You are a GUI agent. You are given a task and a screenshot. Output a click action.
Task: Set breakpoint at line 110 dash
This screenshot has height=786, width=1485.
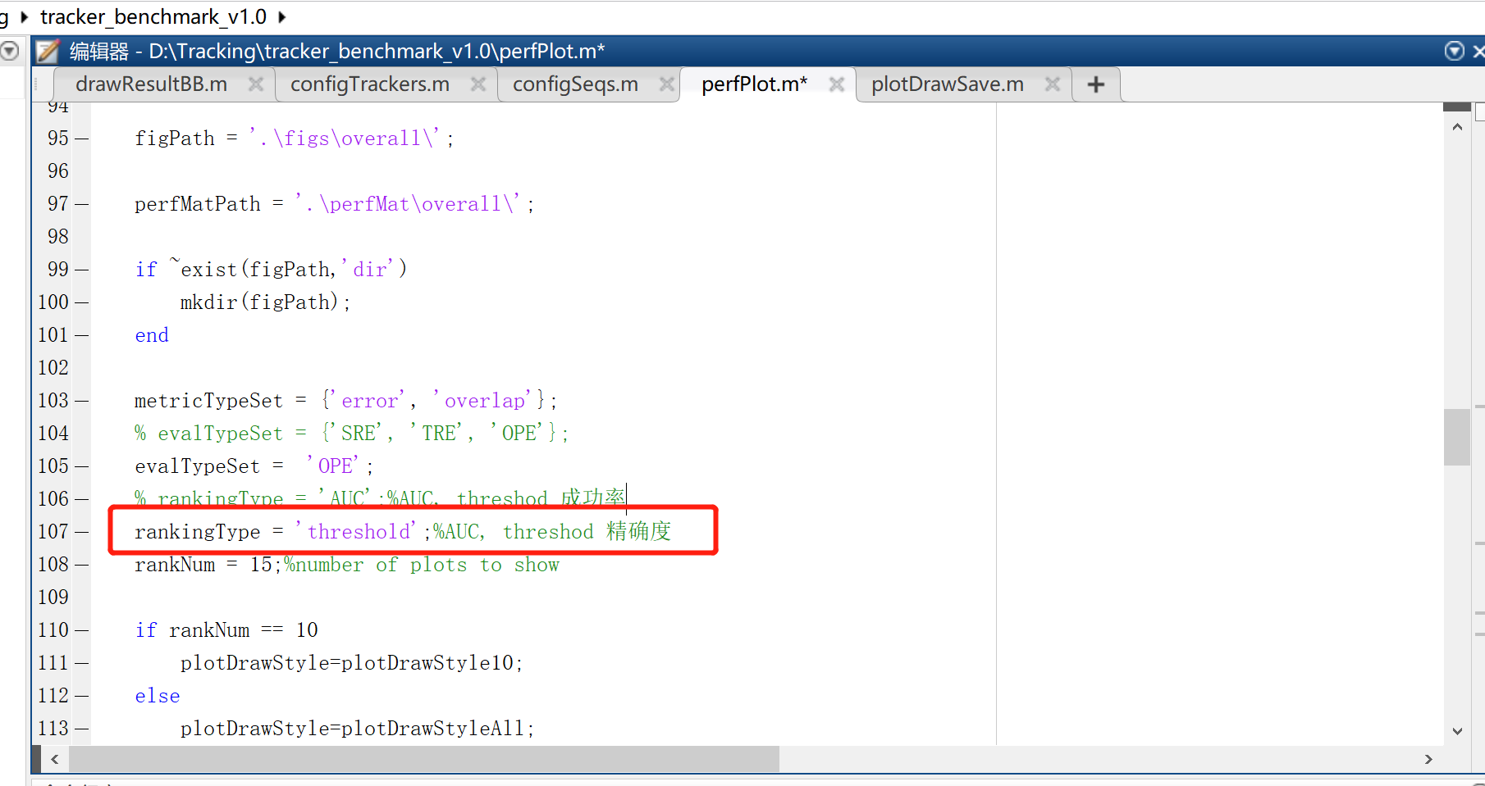point(81,630)
